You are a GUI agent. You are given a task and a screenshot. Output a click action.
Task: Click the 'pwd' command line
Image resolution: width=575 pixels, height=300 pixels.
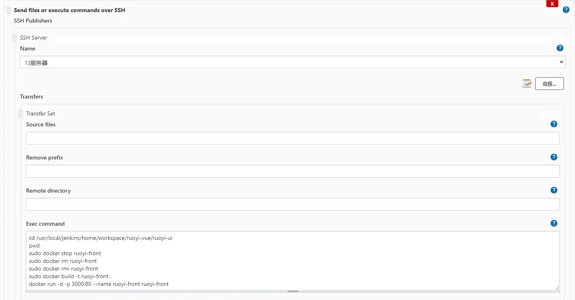tap(34, 245)
